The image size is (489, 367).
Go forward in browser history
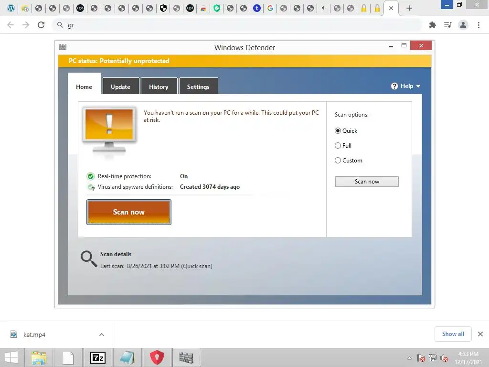(x=26, y=25)
